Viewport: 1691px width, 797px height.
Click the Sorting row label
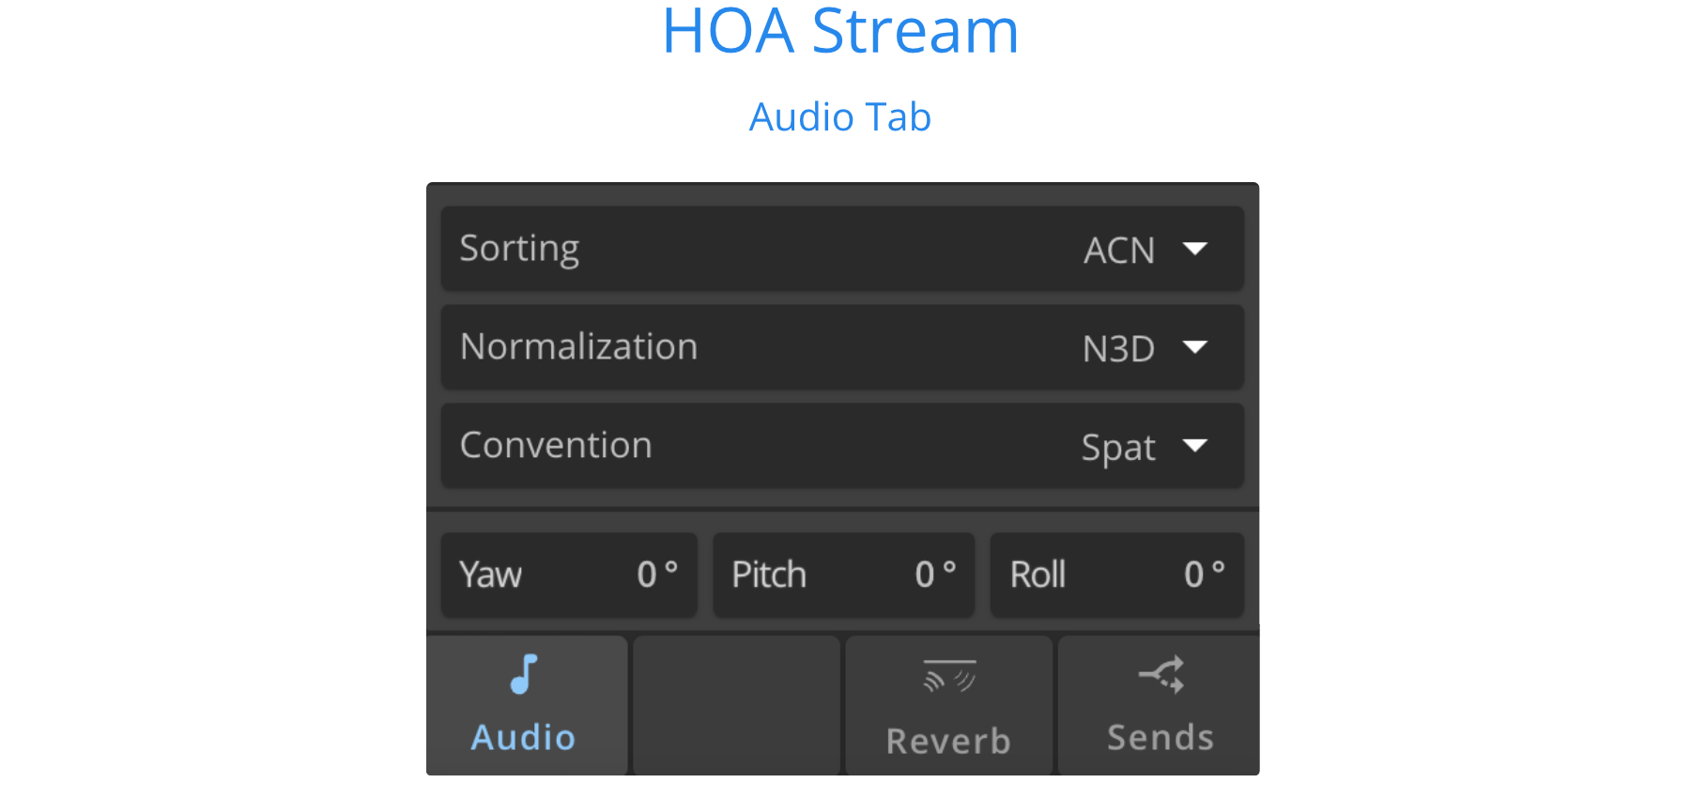coord(519,249)
